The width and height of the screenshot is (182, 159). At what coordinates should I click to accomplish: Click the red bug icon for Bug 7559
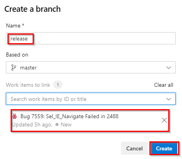[x=15, y=116]
